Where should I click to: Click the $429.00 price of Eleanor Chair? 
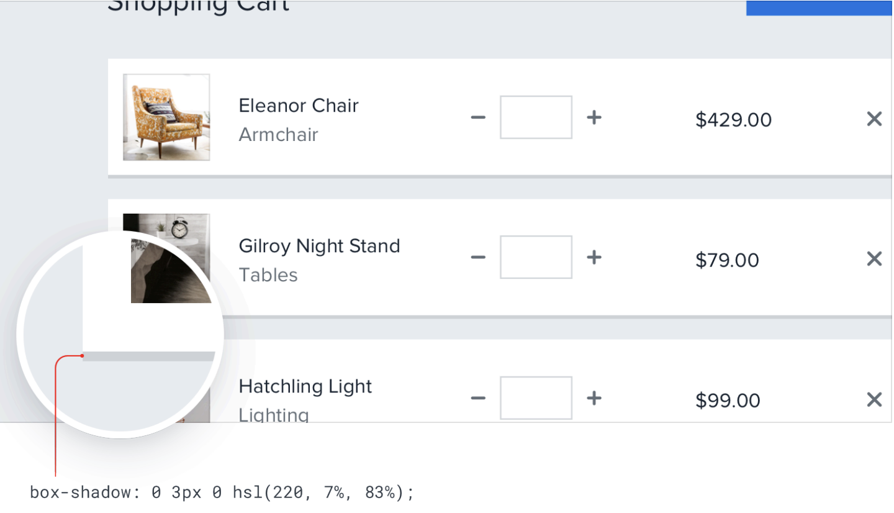click(733, 119)
